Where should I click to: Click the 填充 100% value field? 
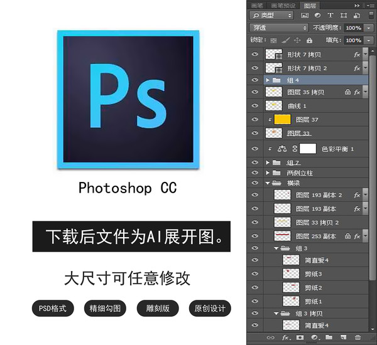pos(354,40)
